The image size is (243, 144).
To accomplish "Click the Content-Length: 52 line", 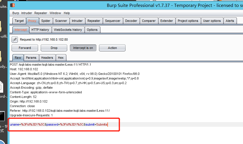I will [23, 97].
